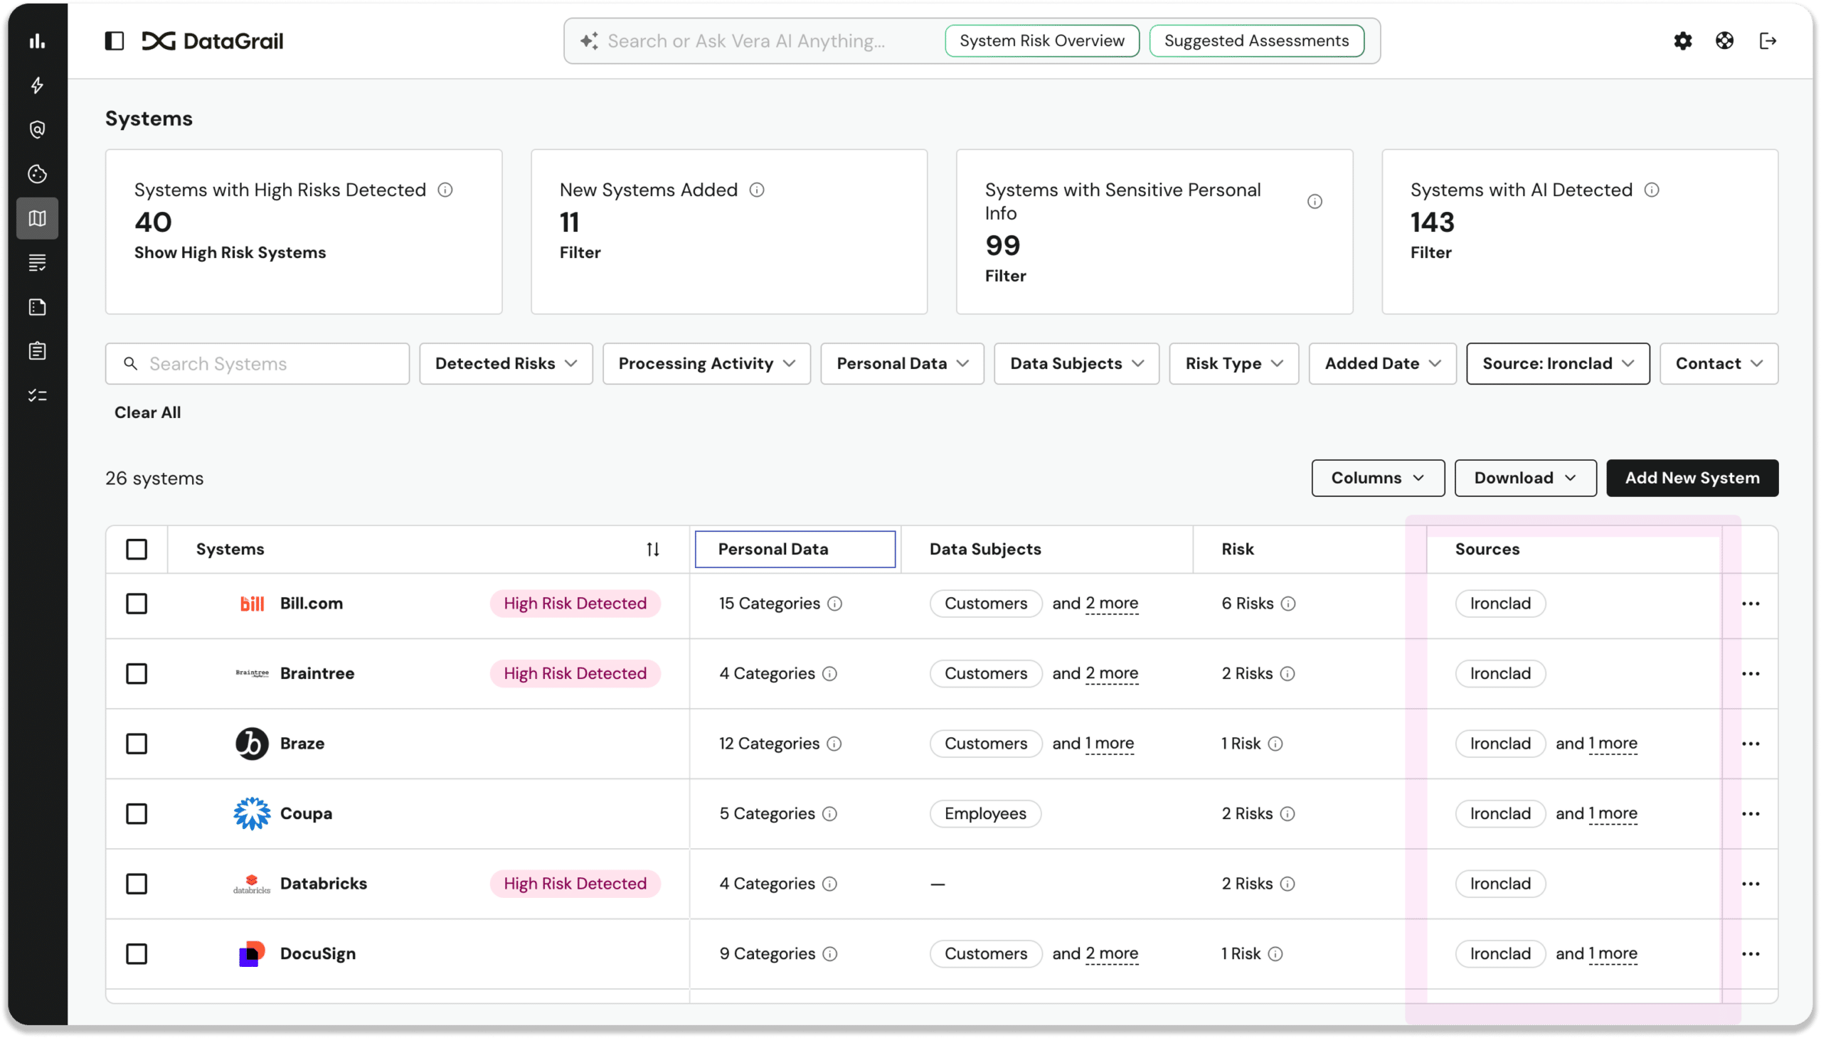This screenshot has width=1821, height=1038.
Task: Expand the Processing Activity filter
Action: pos(706,363)
